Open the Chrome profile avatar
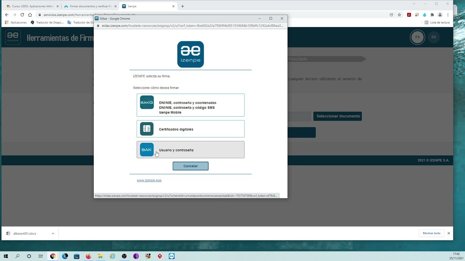The height and width of the screenshot is (261, 465). tap(440, 15)
